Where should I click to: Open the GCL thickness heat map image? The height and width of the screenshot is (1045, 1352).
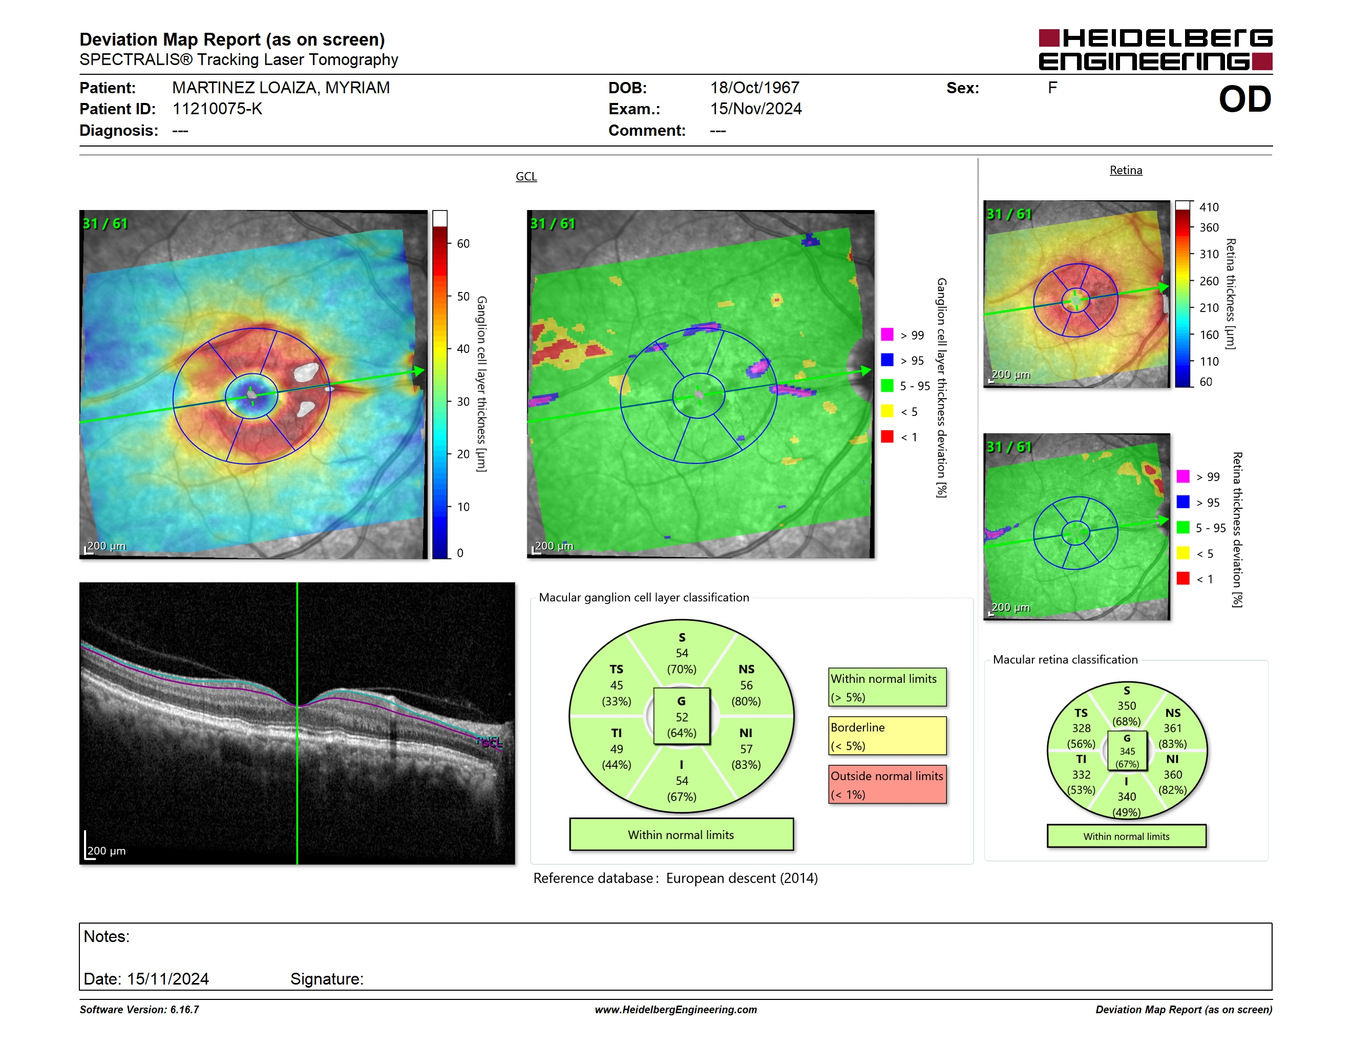[x=253, y=384]
